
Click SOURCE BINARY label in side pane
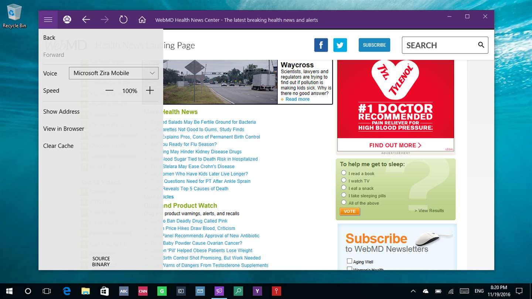(101, 261)
